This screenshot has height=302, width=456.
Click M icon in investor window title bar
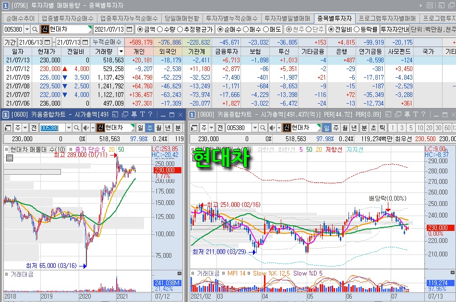point(430,5)
